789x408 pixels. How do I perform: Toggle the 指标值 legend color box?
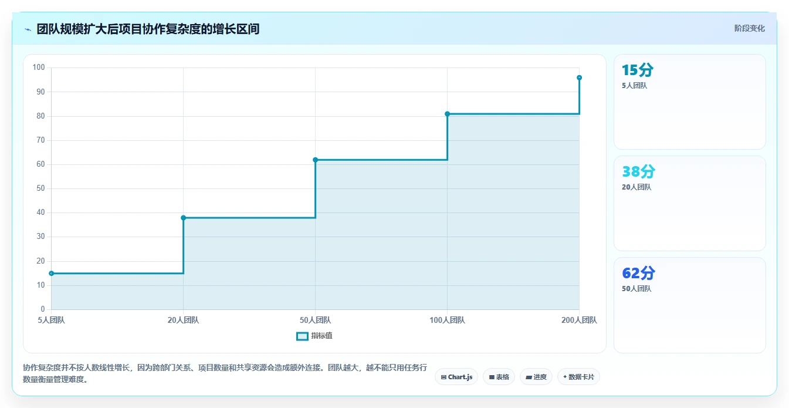tap(302, 336)
